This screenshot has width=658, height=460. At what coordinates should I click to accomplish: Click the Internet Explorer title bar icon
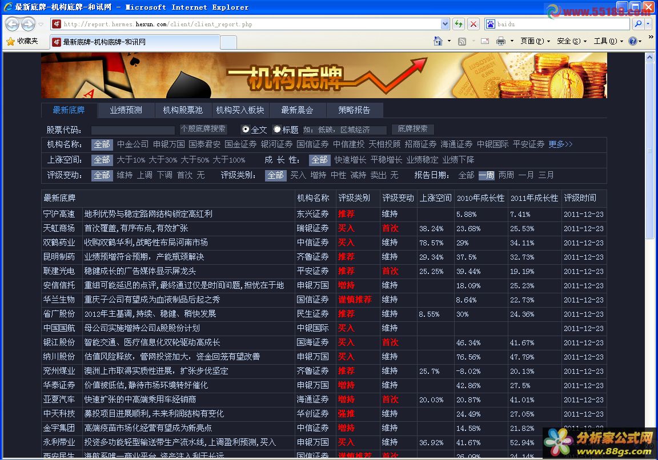click(7, 7)
